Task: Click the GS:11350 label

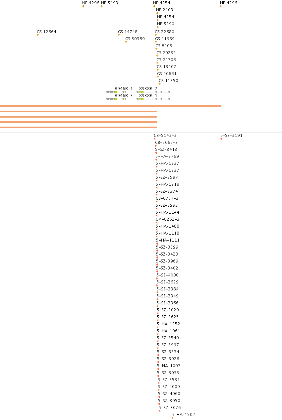Action: point(168,81)
